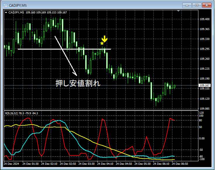The width and height of the screenshot is (215, 170).
Task: Click the indicator scale value 0.00
Action: tap(202, 139)
